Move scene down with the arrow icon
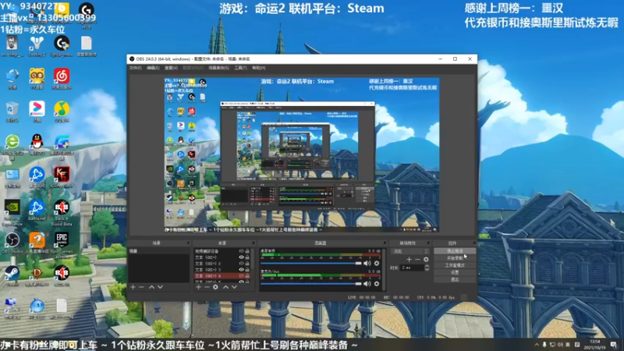The width and height of the screenshot is (624, 351). tap(160, 287)
